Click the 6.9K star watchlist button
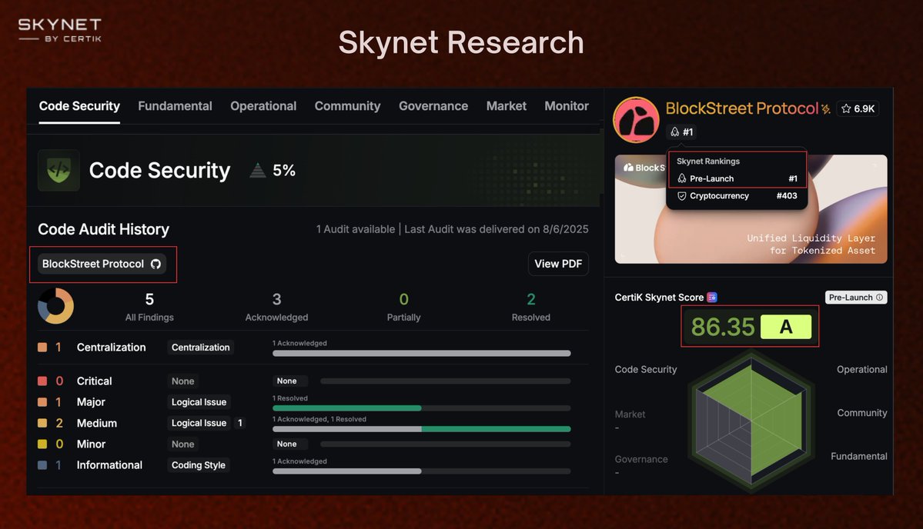The height and width of the screenshot is (529, 923). click(x=858, y=108)
